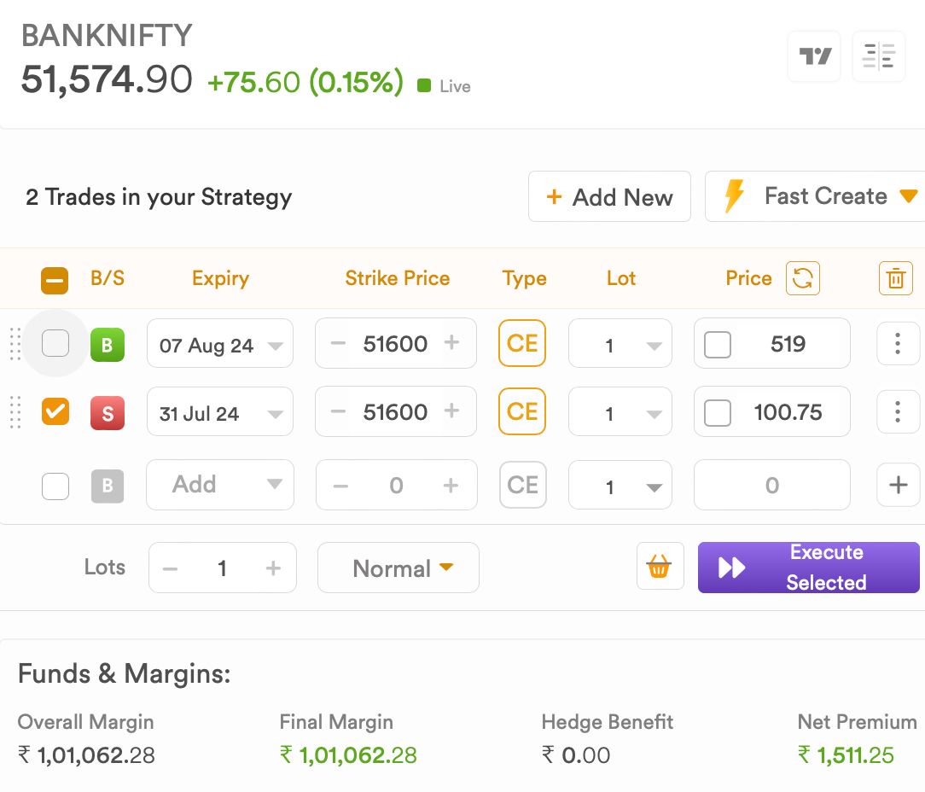
Task: Expand the Fast Create dropdown
Action: [x=816, y=196]
